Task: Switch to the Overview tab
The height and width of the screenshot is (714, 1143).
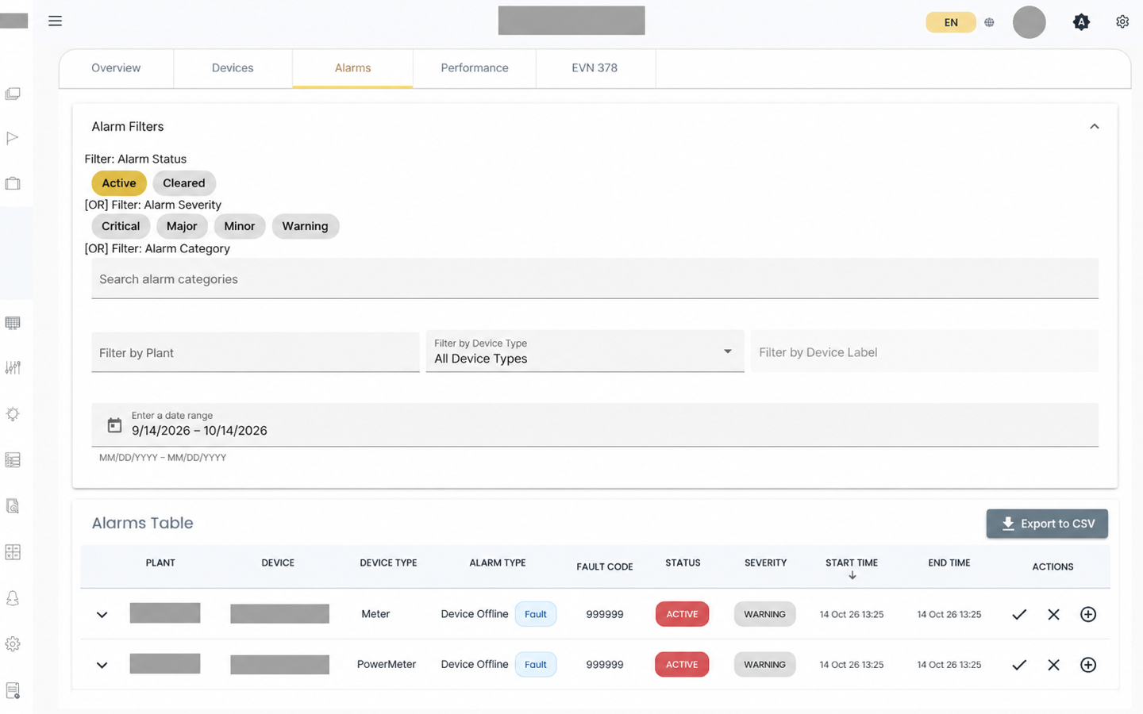Action: pos(116,68)
